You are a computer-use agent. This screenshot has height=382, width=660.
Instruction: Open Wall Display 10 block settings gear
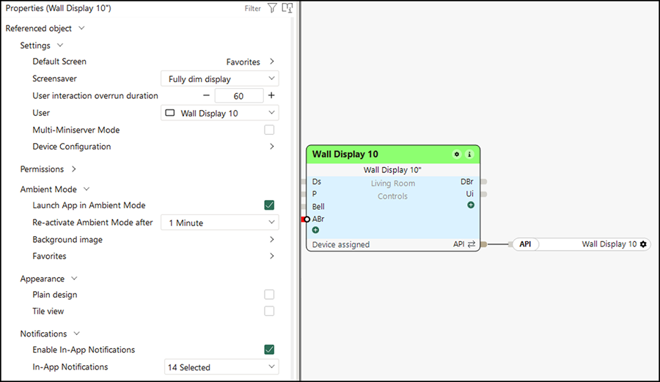(457, 155)
